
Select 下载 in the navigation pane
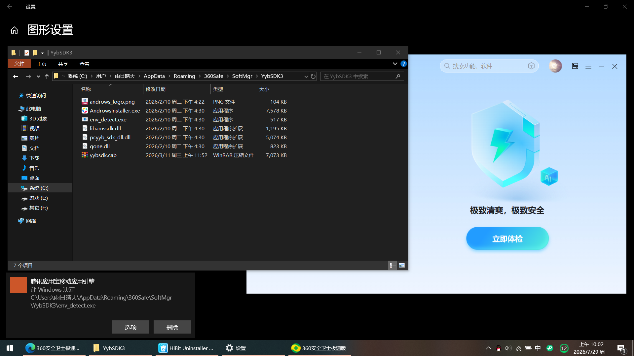tap(34, 158)
